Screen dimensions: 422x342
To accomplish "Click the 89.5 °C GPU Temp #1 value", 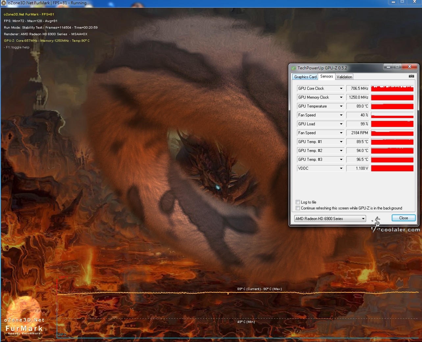I will tap(358, 142).
